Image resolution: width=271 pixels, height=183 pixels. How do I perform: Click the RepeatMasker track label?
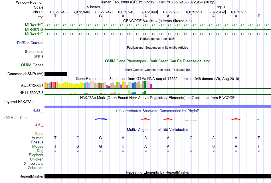pos(31,176)
